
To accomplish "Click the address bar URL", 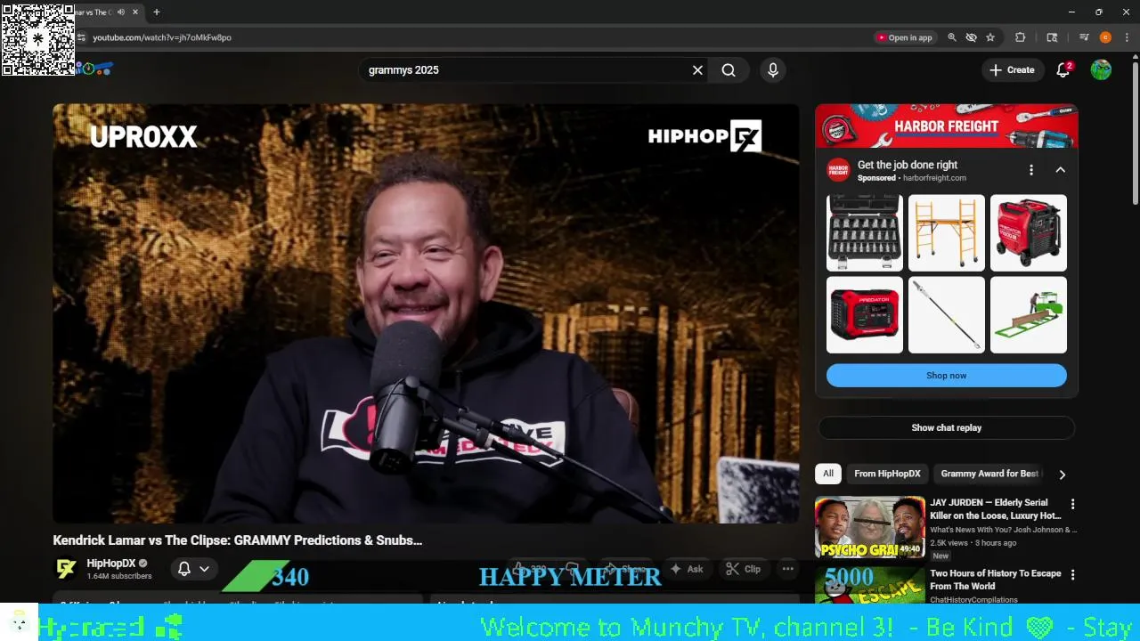I will [162, 37].
